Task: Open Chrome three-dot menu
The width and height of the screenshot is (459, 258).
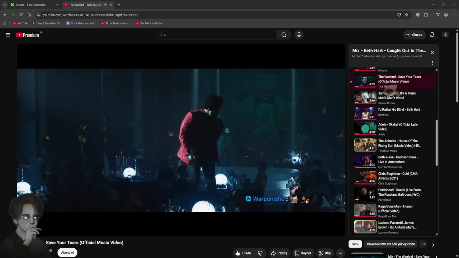Action: point(454,15)
